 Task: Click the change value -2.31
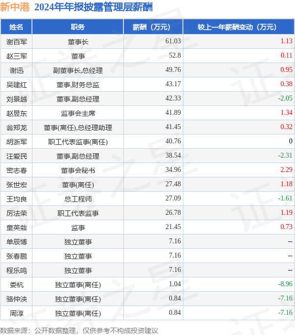[285, 155]
